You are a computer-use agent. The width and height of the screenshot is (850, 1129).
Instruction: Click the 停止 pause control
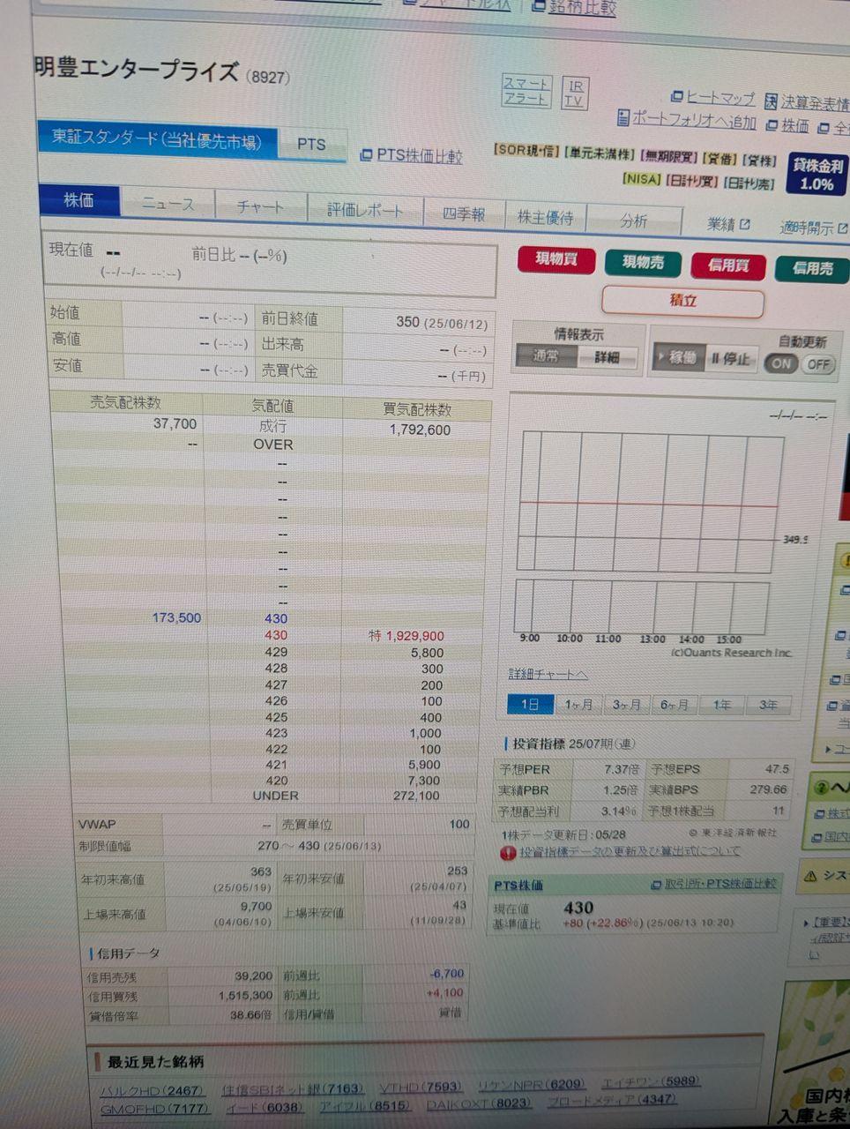click(x=731, y=359)
